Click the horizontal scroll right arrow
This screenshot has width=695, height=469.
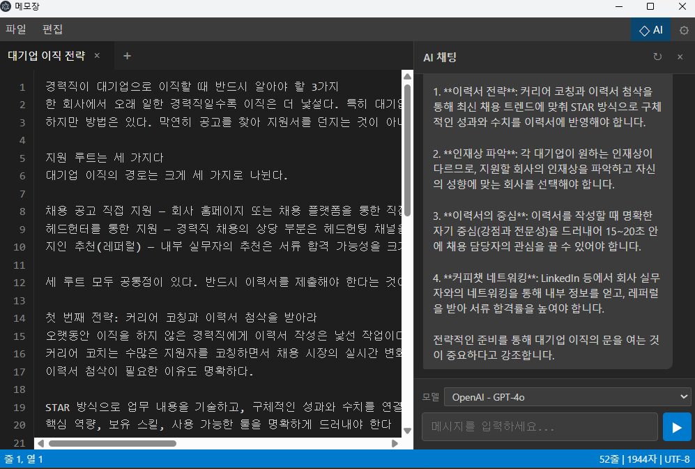395,443
